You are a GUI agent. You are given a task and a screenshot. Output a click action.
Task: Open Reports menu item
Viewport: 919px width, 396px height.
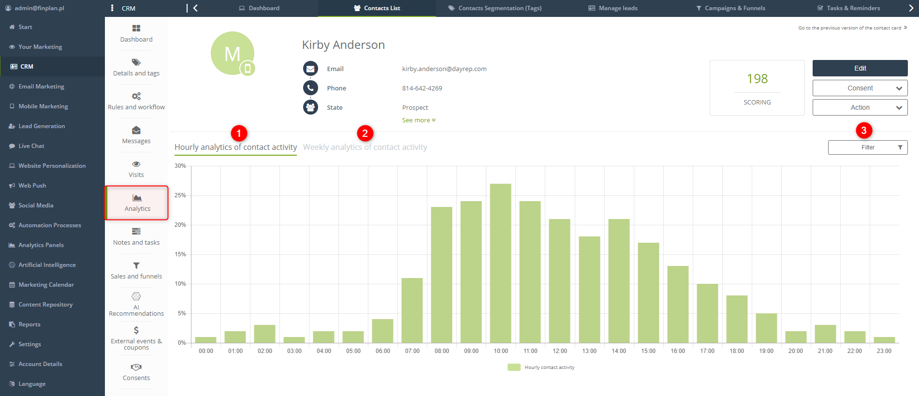52,324
